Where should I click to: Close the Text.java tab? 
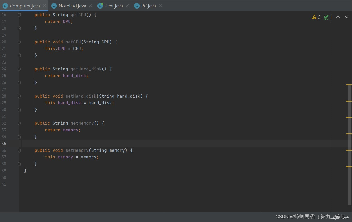coord(127,6)
